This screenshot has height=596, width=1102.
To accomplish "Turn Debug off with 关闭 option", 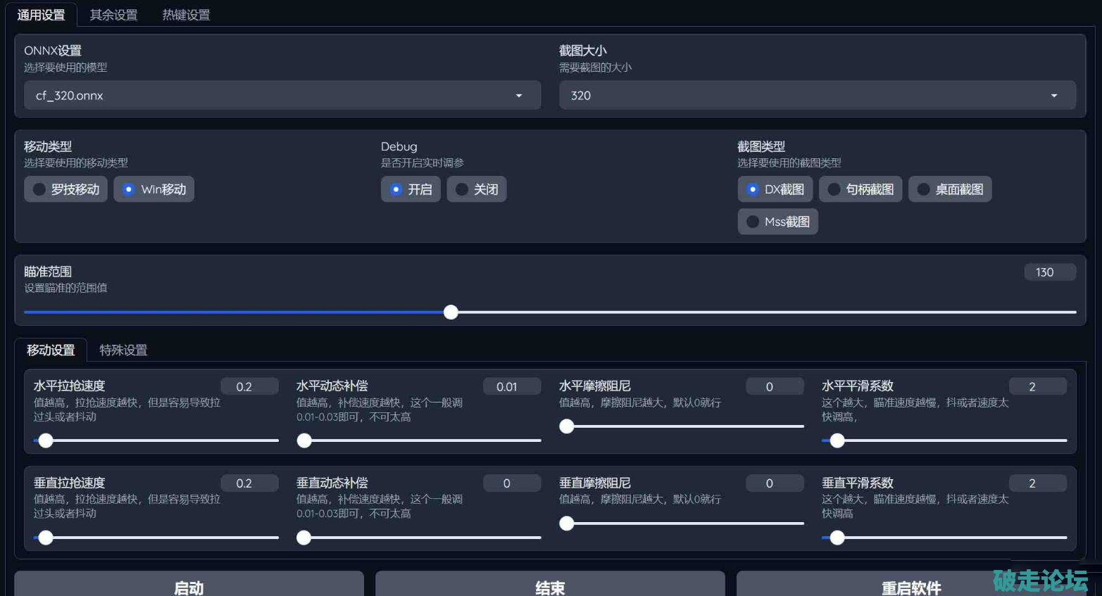I will click(476, 189).
